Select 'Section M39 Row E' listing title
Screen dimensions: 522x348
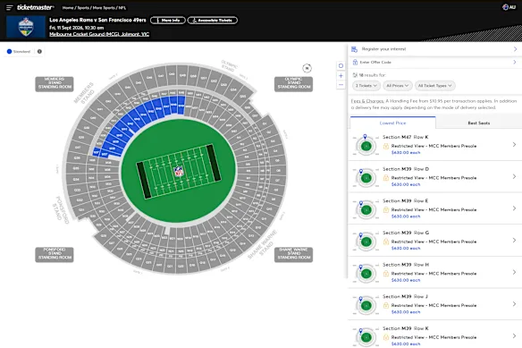click(x=405, y=200)
